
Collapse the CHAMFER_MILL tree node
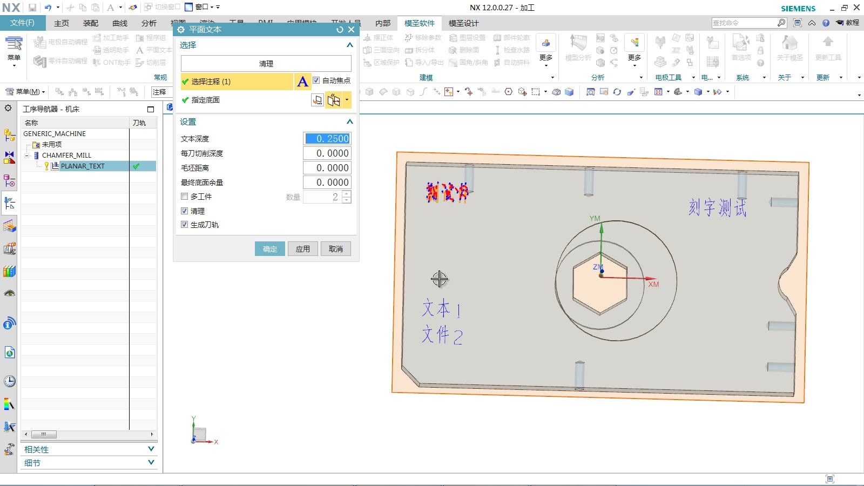point(26,156)
